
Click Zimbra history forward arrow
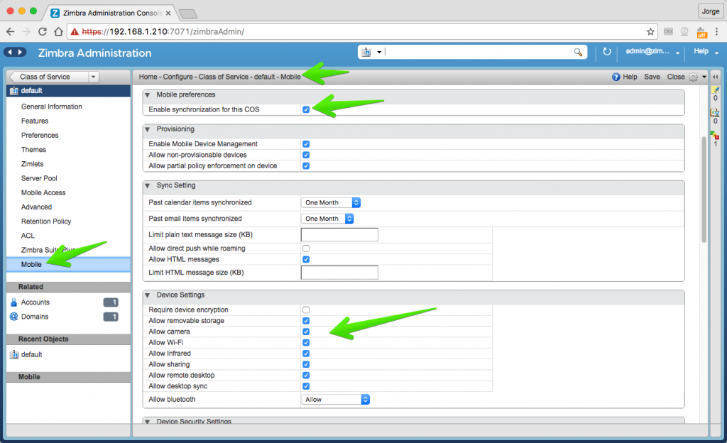coord(21,53)
